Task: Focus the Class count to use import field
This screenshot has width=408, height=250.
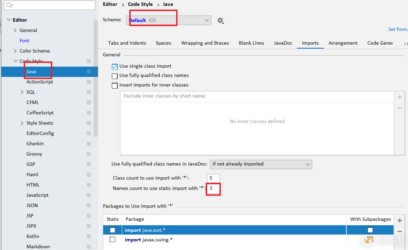Action: click(213, 178)
